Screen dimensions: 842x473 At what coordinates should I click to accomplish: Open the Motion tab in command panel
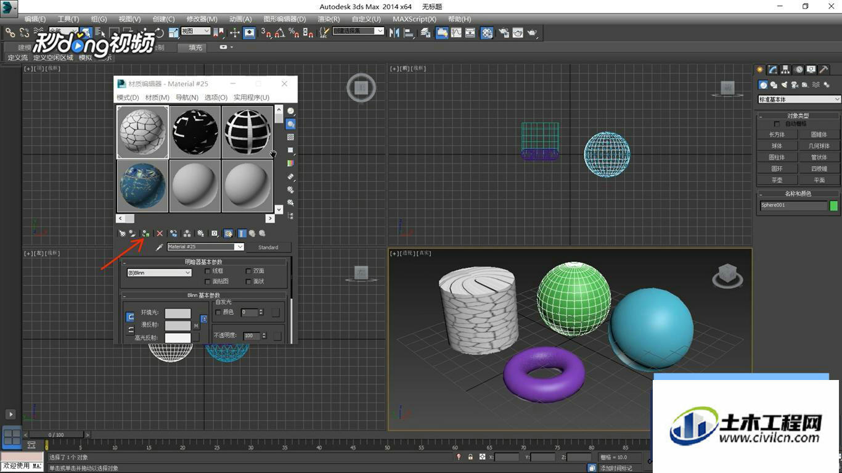[x=799, y=70]
